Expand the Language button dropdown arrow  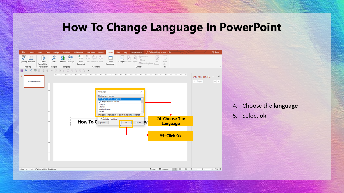[70, 64]
